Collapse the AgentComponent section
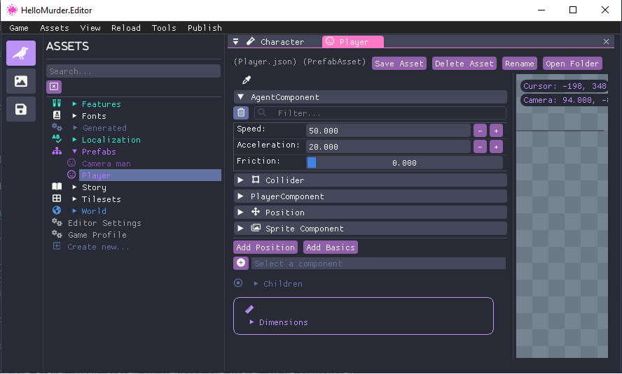 click(240, 97)
